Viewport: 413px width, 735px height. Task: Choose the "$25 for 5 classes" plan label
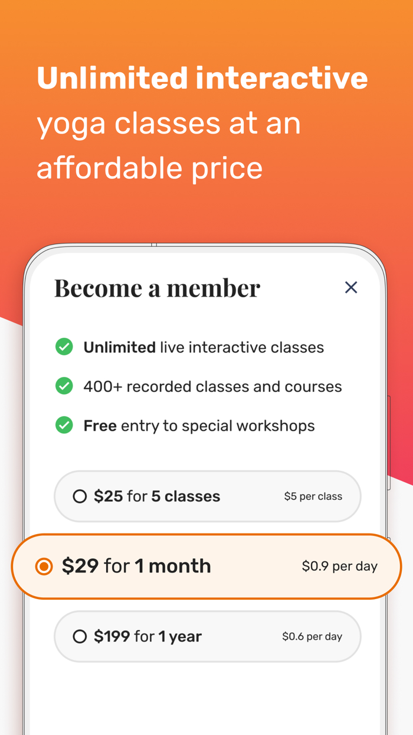pyautogui.click(x=157, y=496)
